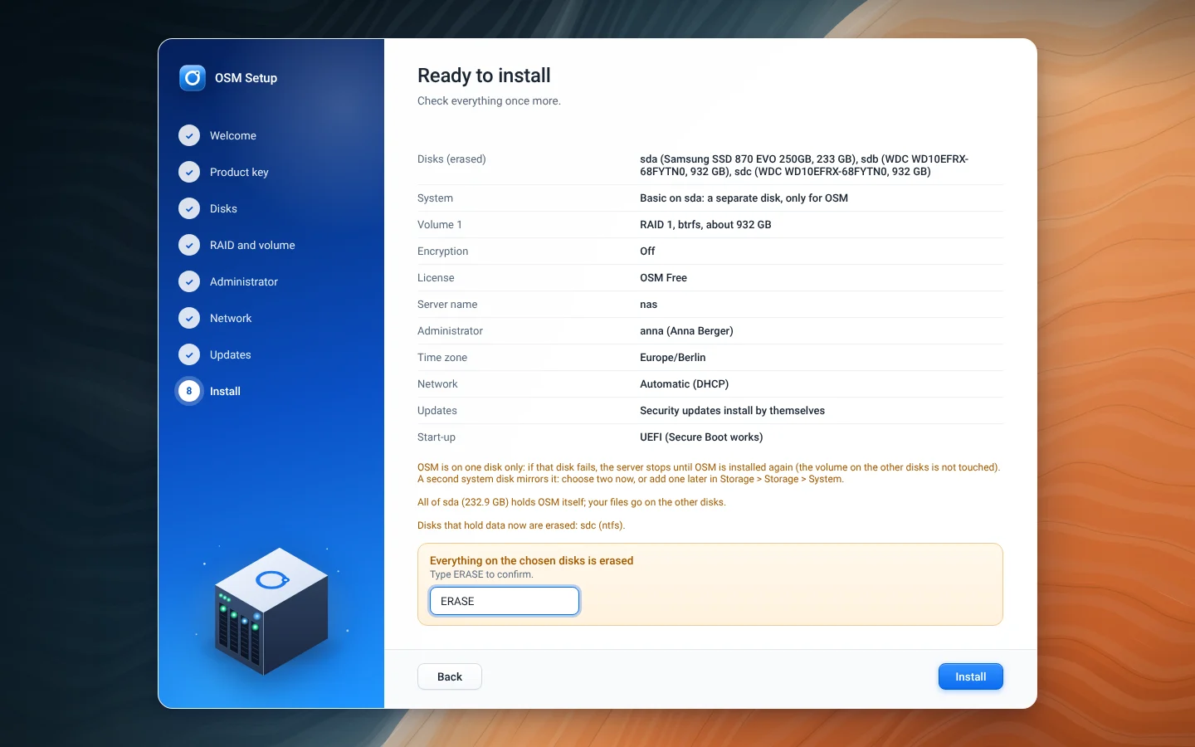Click the 'anna (Anna Berger)' administrator value

click(x=686, y=331)
